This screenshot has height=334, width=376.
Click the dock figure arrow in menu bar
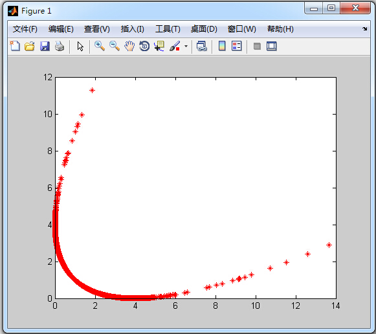point(365,28)
